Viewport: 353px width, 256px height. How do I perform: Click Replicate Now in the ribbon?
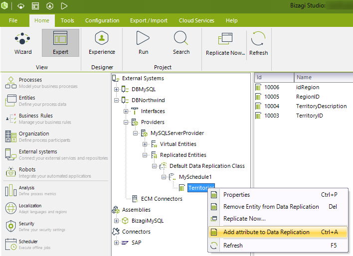point(225,44)
